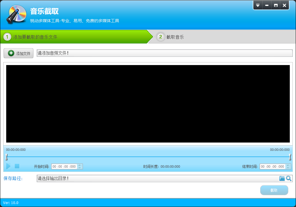Play the audio preview

coord(8,166)
